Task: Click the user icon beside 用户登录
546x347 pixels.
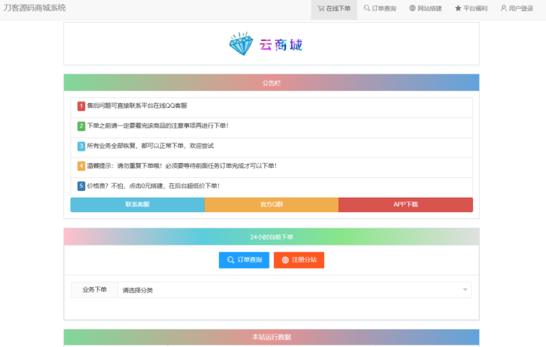Action: 504,8
